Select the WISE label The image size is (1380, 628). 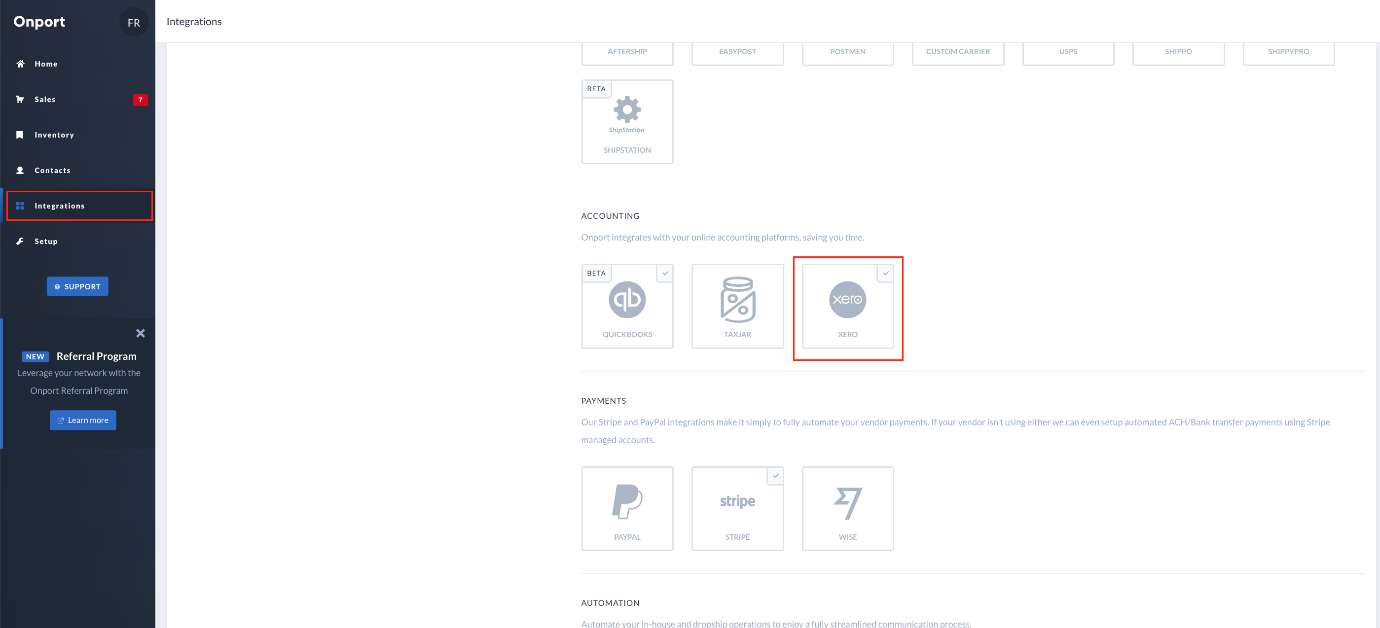point(847,537)
